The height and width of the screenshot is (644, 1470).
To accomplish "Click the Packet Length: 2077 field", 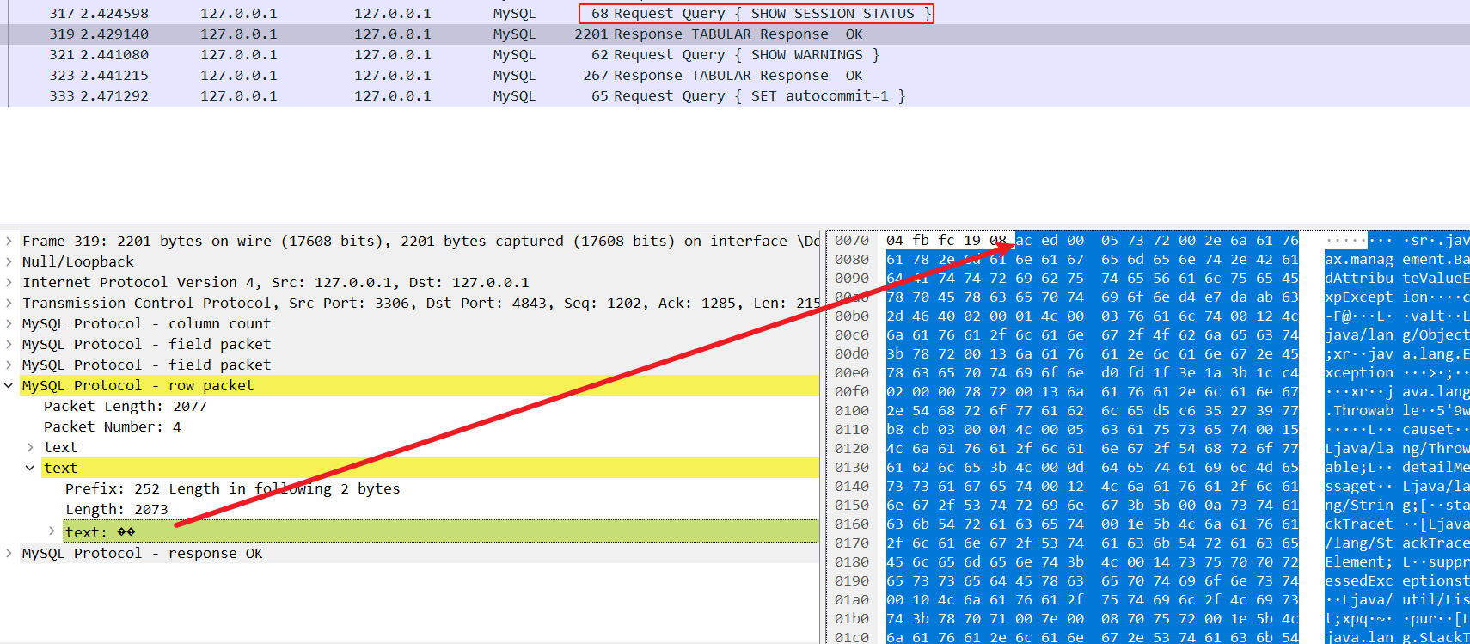I will tap(126, 407).
